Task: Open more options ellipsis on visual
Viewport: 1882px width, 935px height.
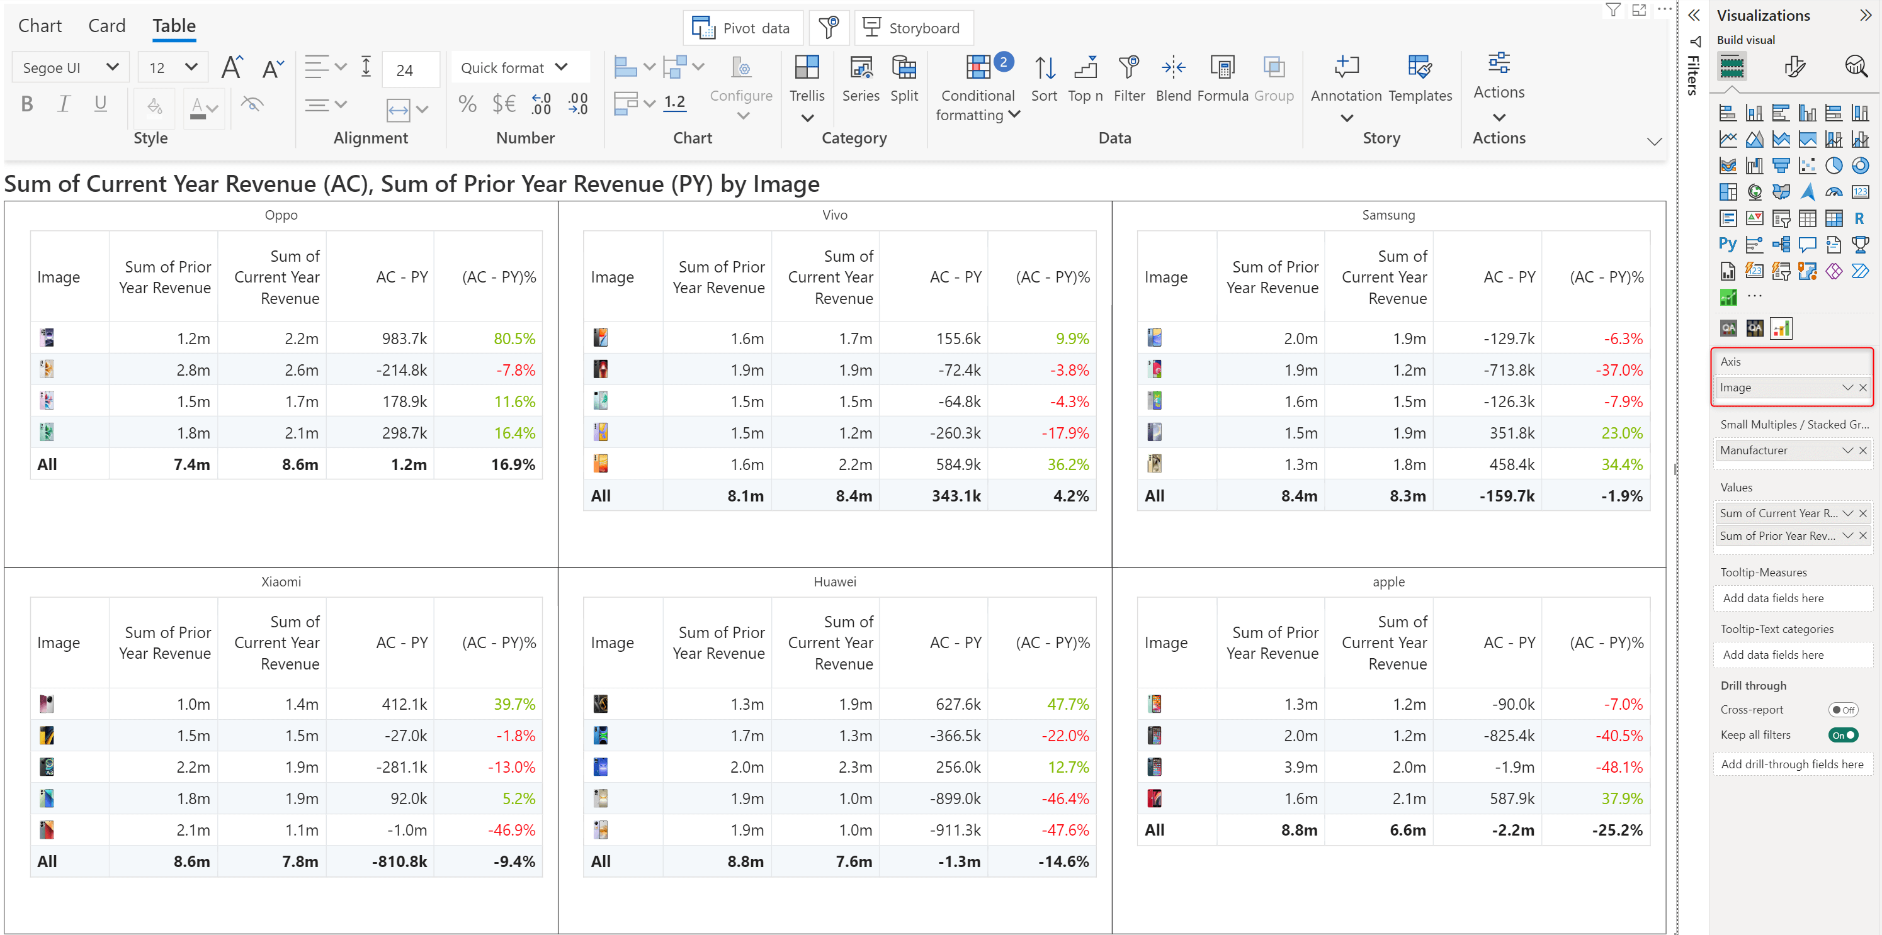Action: tap(1664, 9)
